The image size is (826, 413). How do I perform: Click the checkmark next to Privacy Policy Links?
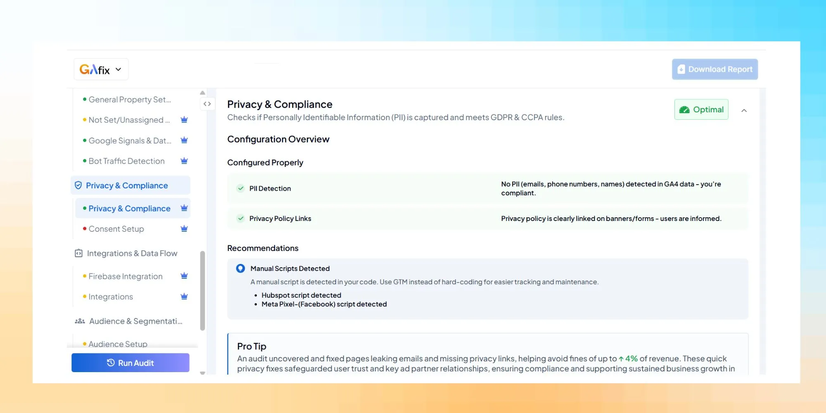[241, 218]
